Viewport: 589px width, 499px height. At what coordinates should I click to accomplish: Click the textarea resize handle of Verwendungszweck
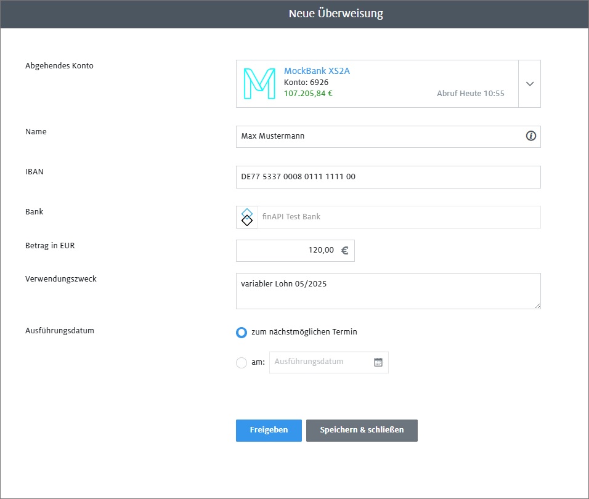(537, 305)
